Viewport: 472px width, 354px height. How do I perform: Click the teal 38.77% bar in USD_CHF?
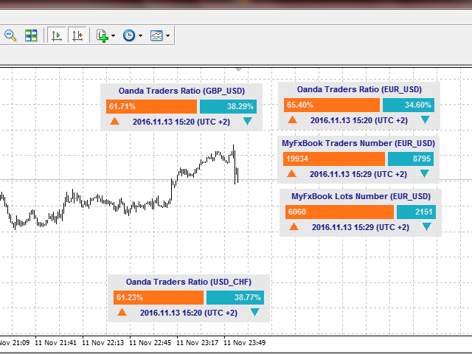point(235,298)
